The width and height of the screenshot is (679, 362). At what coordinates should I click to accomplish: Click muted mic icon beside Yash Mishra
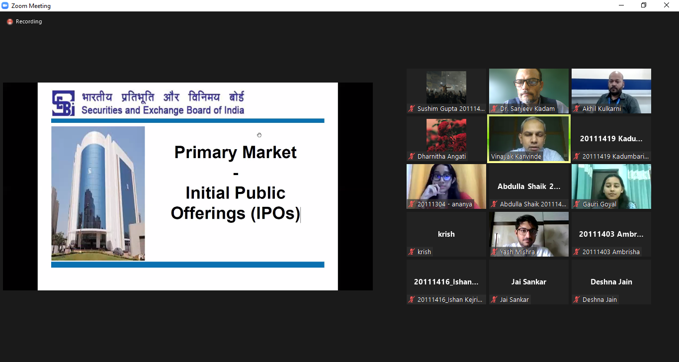(494, 252)
